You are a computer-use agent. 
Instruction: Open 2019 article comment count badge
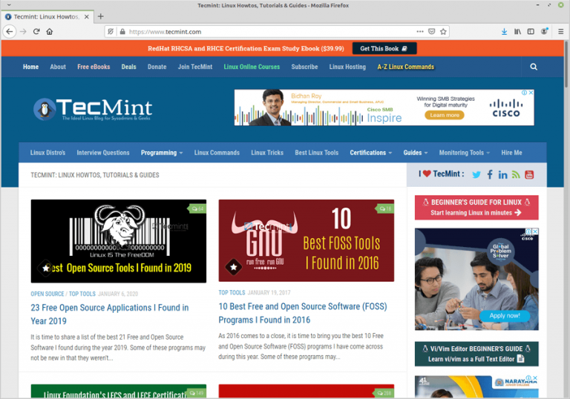197,208
